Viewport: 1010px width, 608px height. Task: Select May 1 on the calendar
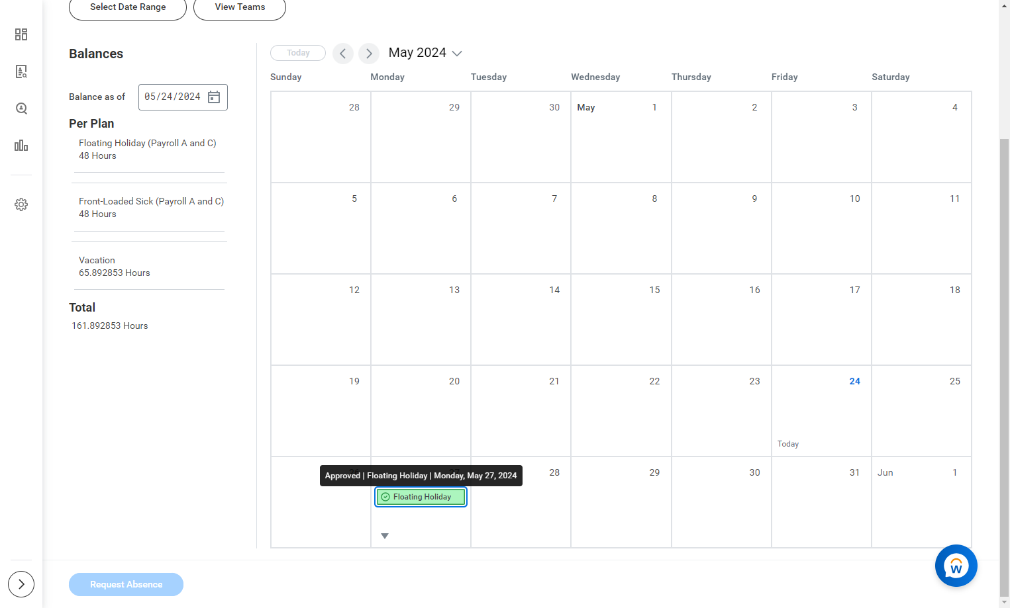621,137
